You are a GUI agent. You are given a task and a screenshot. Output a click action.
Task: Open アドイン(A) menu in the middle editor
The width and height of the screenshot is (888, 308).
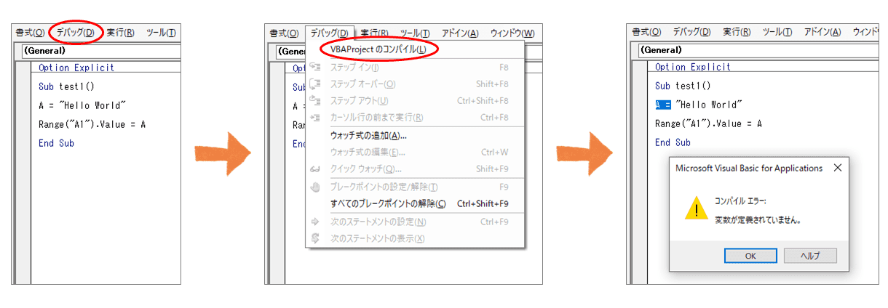pyautogui.click(x=460, y=33)
